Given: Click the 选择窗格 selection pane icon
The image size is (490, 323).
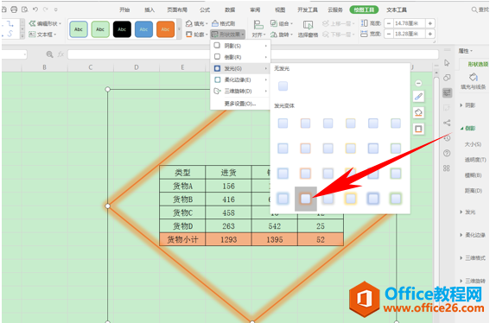Looking at the screenshot, I should 308,25.
